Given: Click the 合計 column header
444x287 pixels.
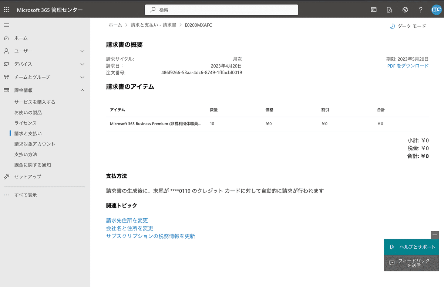Looking at the screenshot, I should [x=381, y=110].
